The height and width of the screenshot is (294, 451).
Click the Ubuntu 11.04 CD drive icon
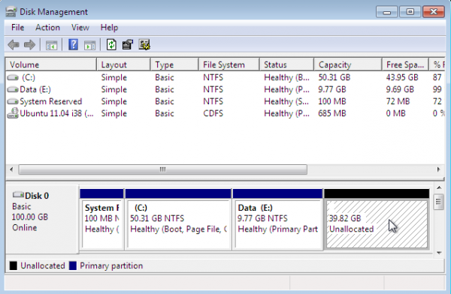point(13,113)
